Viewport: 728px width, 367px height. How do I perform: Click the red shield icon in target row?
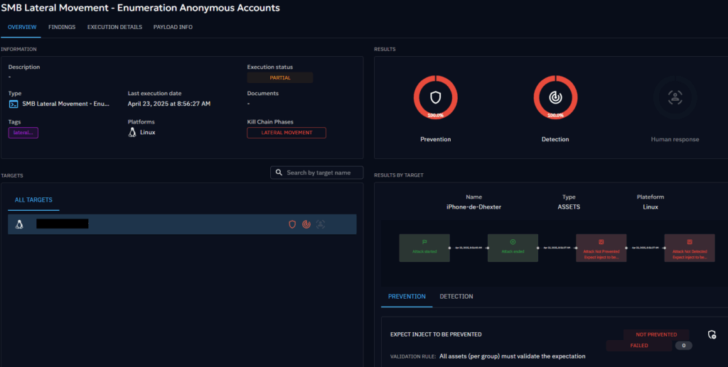(292, 224)
